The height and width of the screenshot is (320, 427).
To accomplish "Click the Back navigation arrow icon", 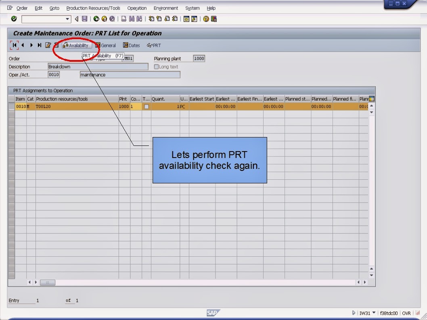I will [77, 19].
